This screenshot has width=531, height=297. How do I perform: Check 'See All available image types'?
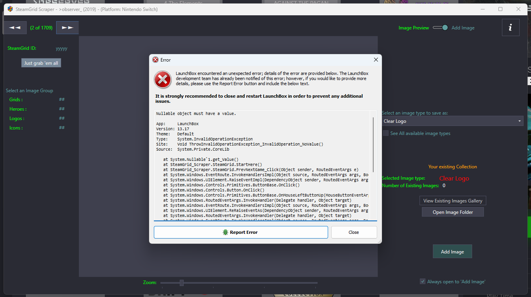point(386,133)
